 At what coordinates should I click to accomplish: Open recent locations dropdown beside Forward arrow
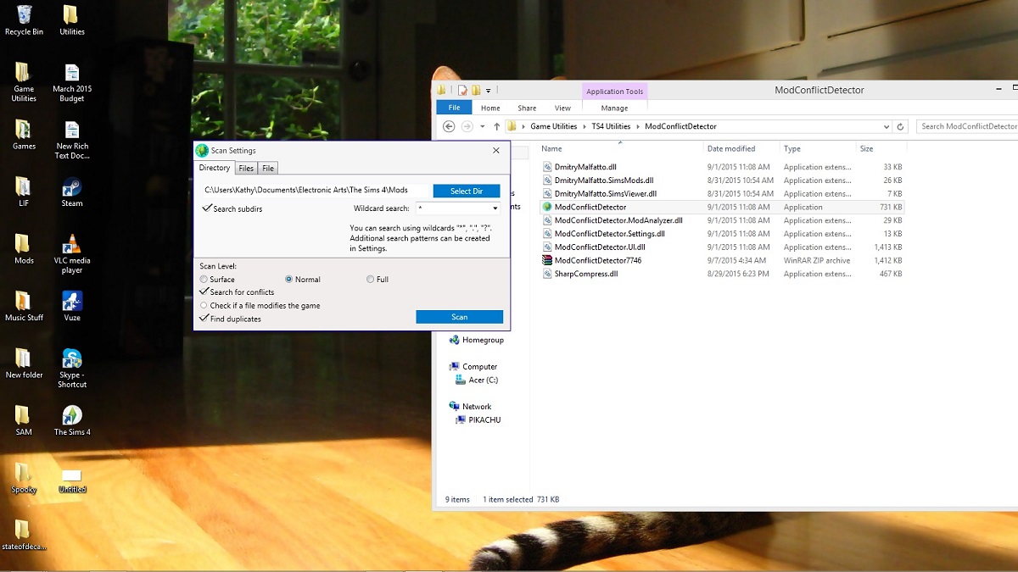click(482, 126)
